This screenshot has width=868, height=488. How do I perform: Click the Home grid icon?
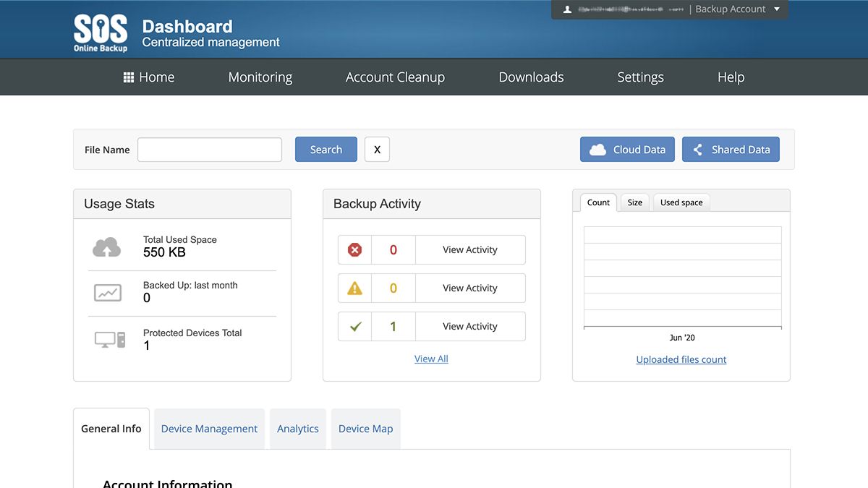128,77
